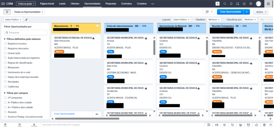
Task: Select the Mapeamento column checkbox
Action: 98,26
